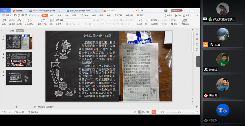Click the red login (访客登录) button
The image size is (245, 126).
pyautogui.click(x=176, y=10)
